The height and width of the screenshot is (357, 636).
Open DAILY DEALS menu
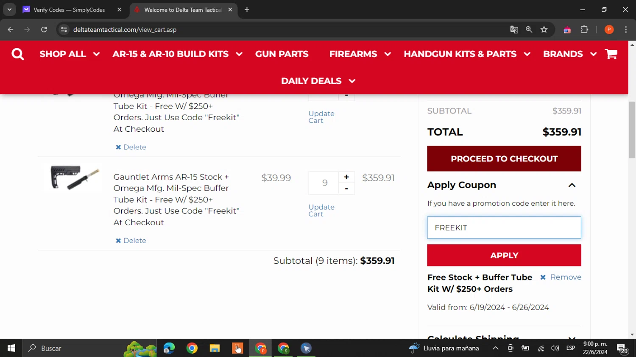(311, 81)
